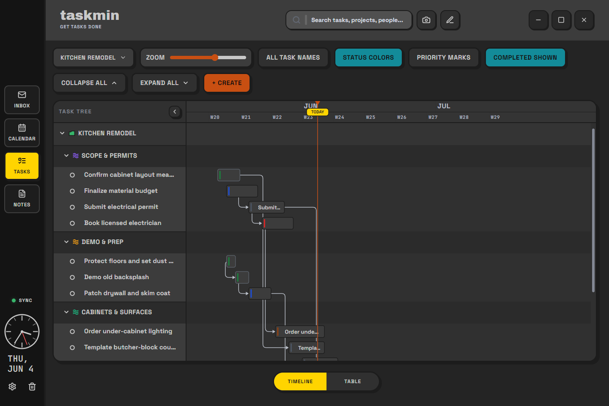Click the trash bin icon
This screenshot has height=406, width=609.
[x=32, y=387]
